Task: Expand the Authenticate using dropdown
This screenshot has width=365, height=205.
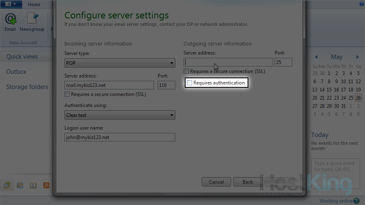Action: (120, 115)
